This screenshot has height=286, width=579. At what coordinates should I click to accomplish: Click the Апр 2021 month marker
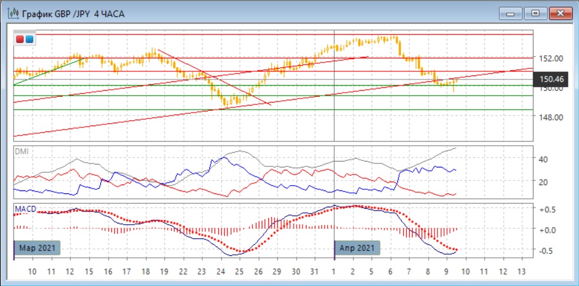tap(358, 248)
